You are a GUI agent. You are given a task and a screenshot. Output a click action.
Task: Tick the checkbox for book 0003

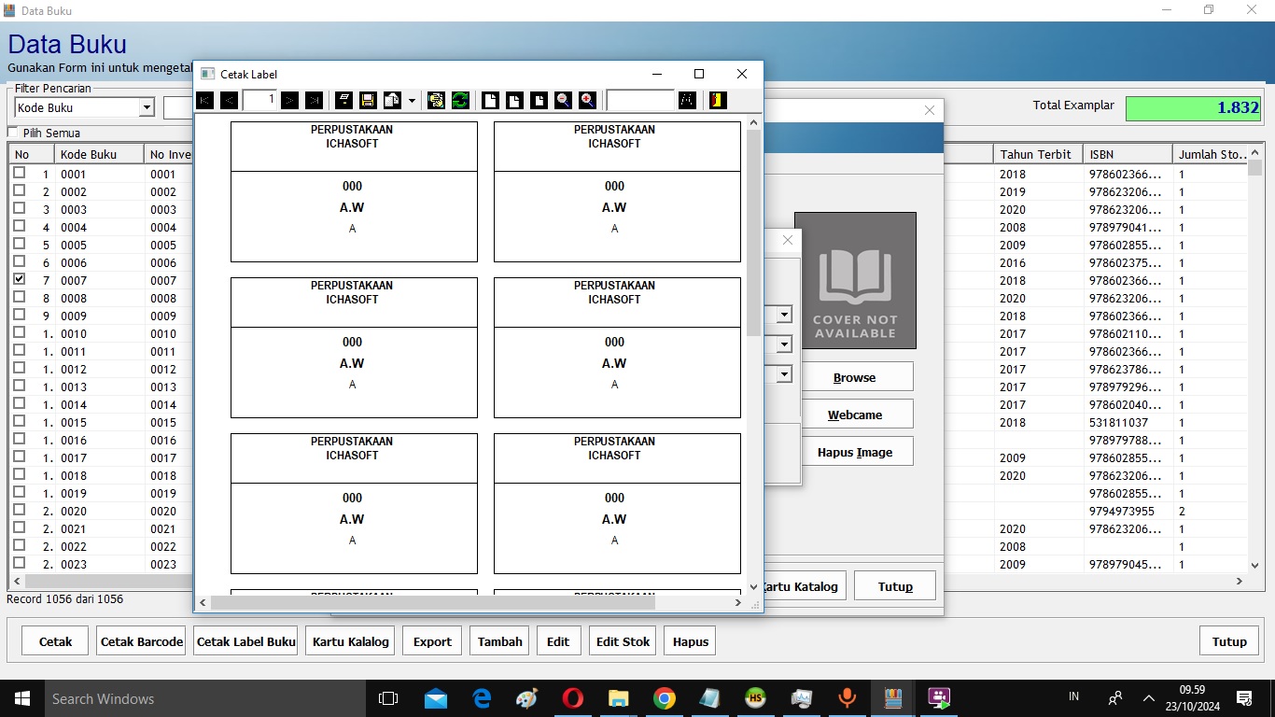pyautogui.click(x=20, y=209)
